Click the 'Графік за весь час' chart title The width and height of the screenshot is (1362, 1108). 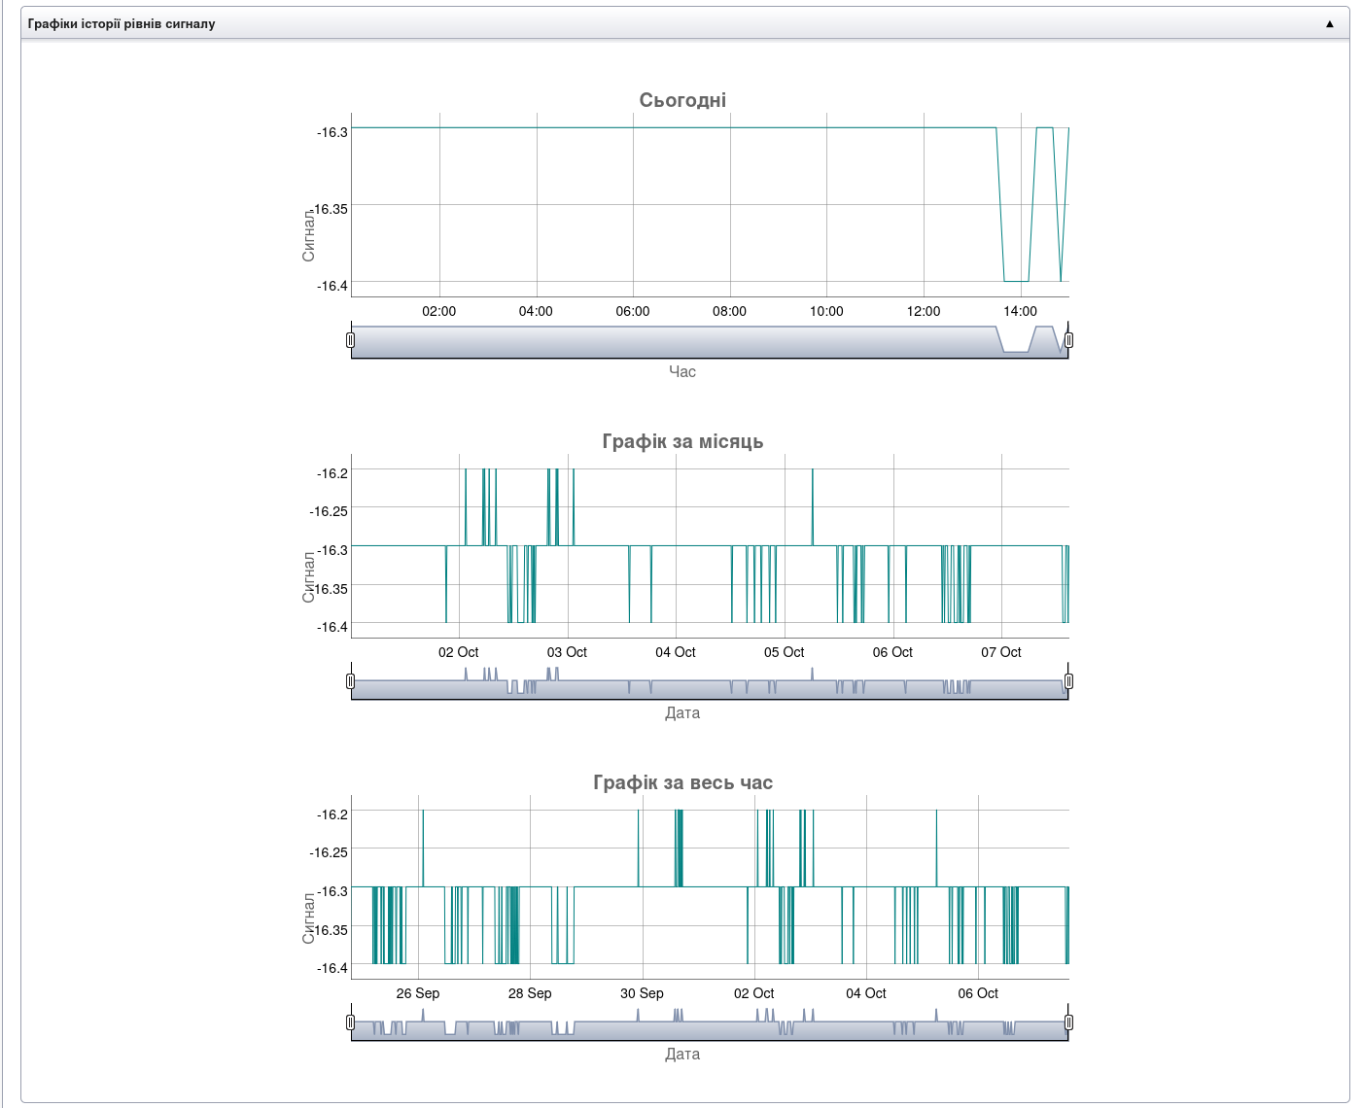point(682,782)
